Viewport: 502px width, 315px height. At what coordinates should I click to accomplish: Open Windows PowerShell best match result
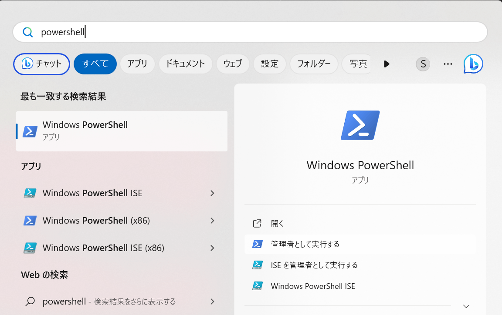(x=122, y=131)
